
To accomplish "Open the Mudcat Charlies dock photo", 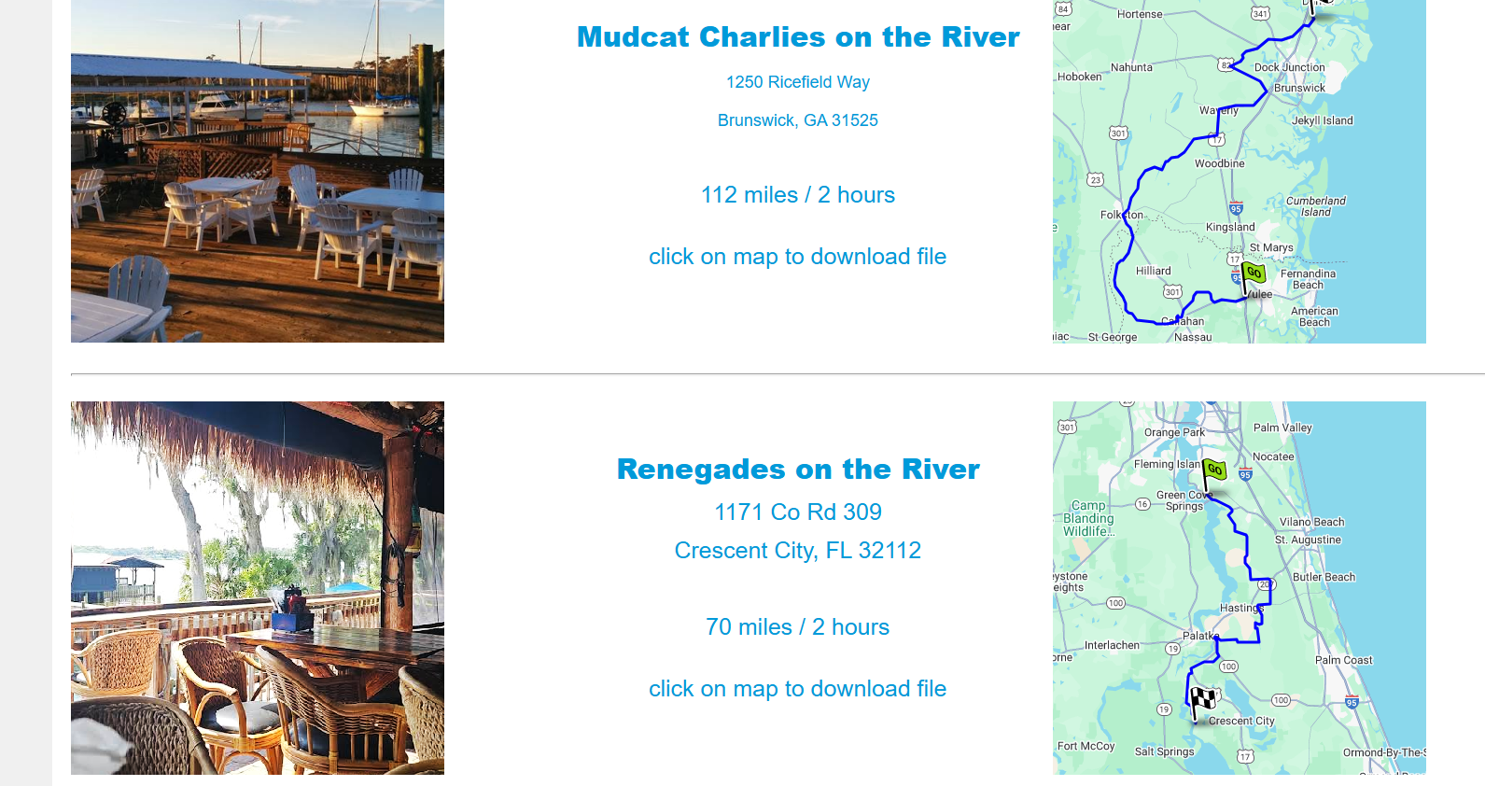I will point(258,171).
